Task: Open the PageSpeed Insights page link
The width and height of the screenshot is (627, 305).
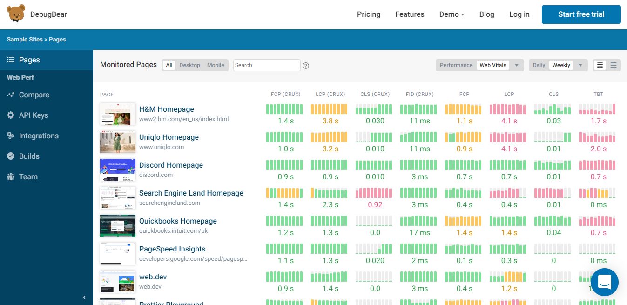Action: (172, 249)
